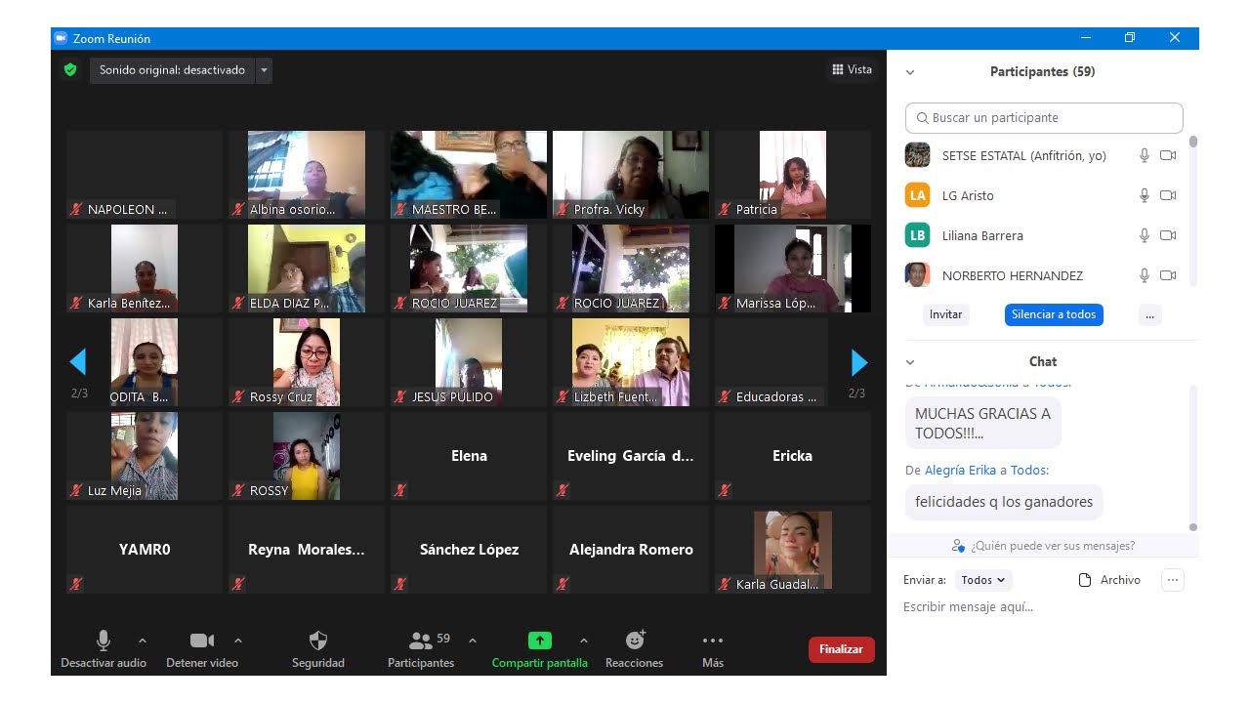
Task: Click the 'MUCHAS GRACIAS A TODOS!!!...' message
Action: point(983,424)
